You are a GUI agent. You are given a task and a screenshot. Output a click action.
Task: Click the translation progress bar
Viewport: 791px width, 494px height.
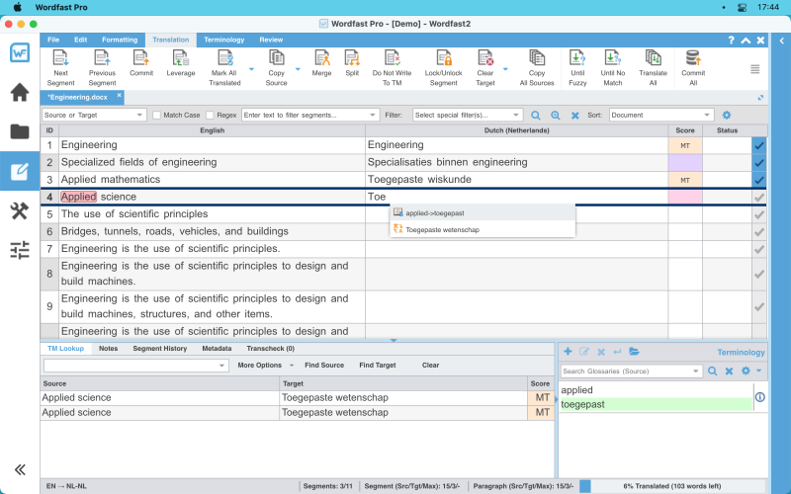pyautogui.click(x=673, y=486)
